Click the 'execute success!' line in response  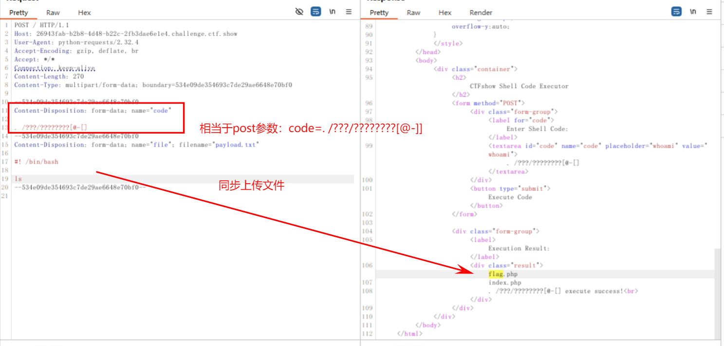(563, 291)
